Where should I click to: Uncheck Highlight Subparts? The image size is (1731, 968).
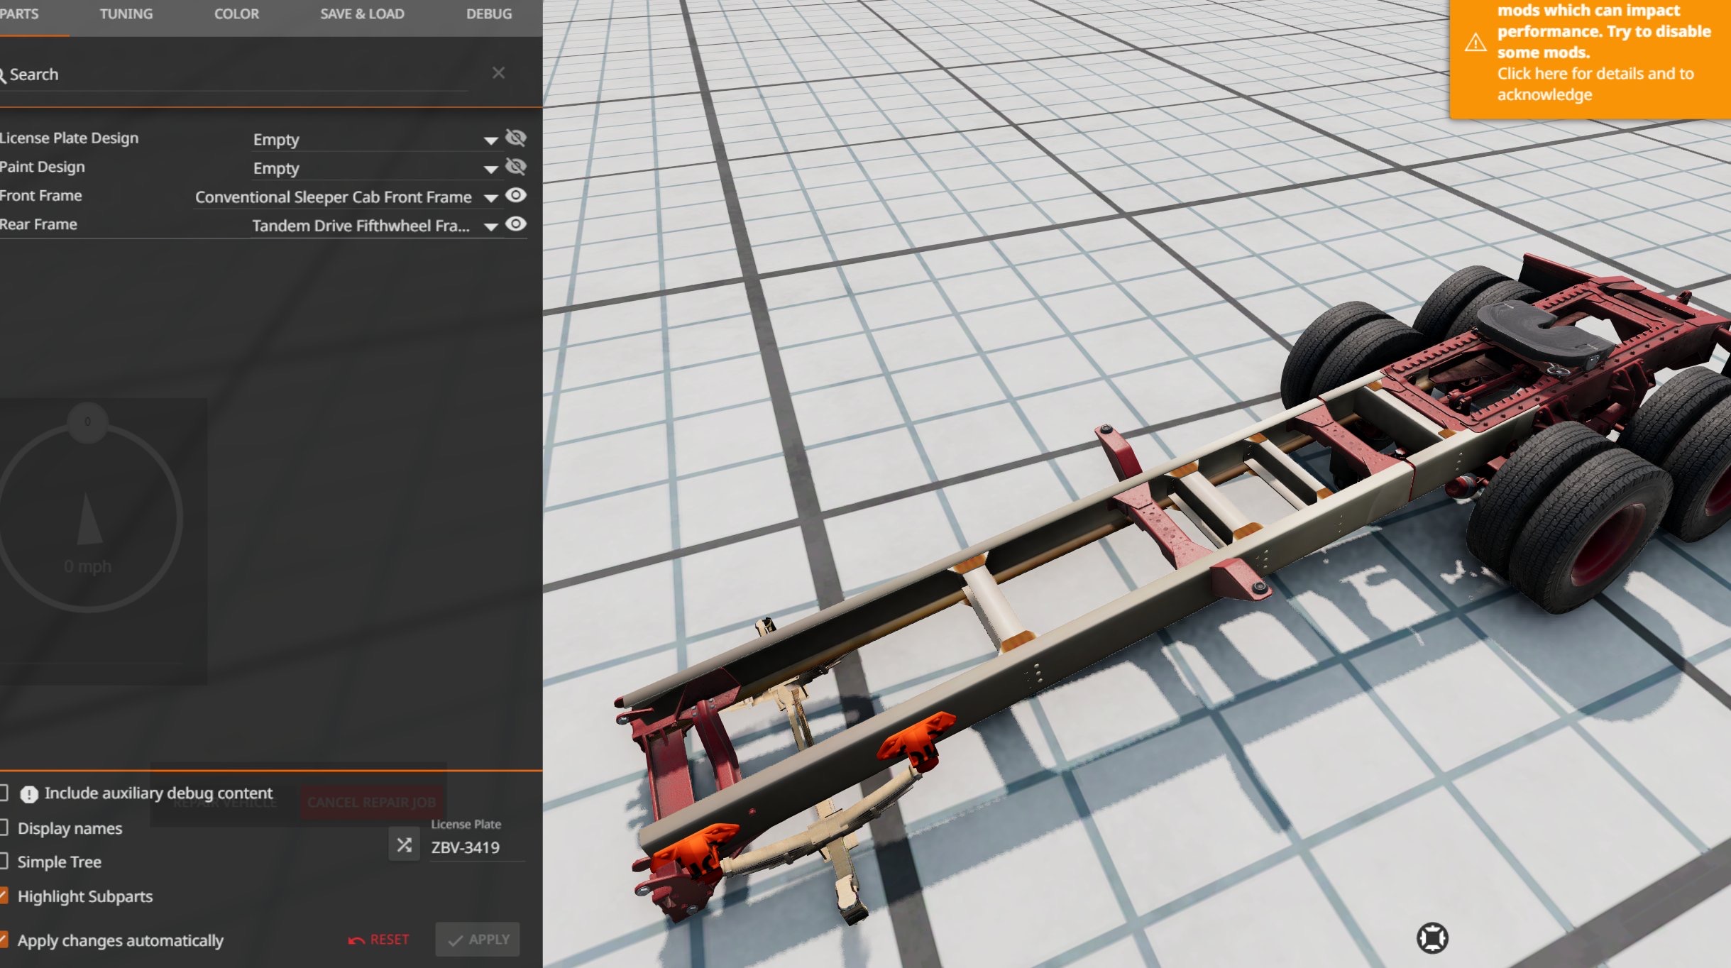4,896
